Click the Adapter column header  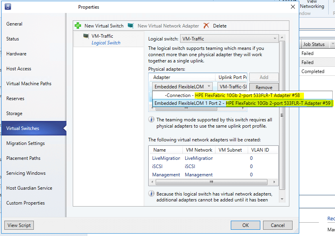[182, 77]
